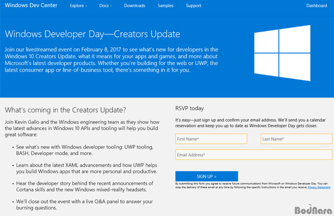Click the "It's easy—just sign up" paragraph
The width and height of the screenshot is (334, 216).
[x=250, y=123]
